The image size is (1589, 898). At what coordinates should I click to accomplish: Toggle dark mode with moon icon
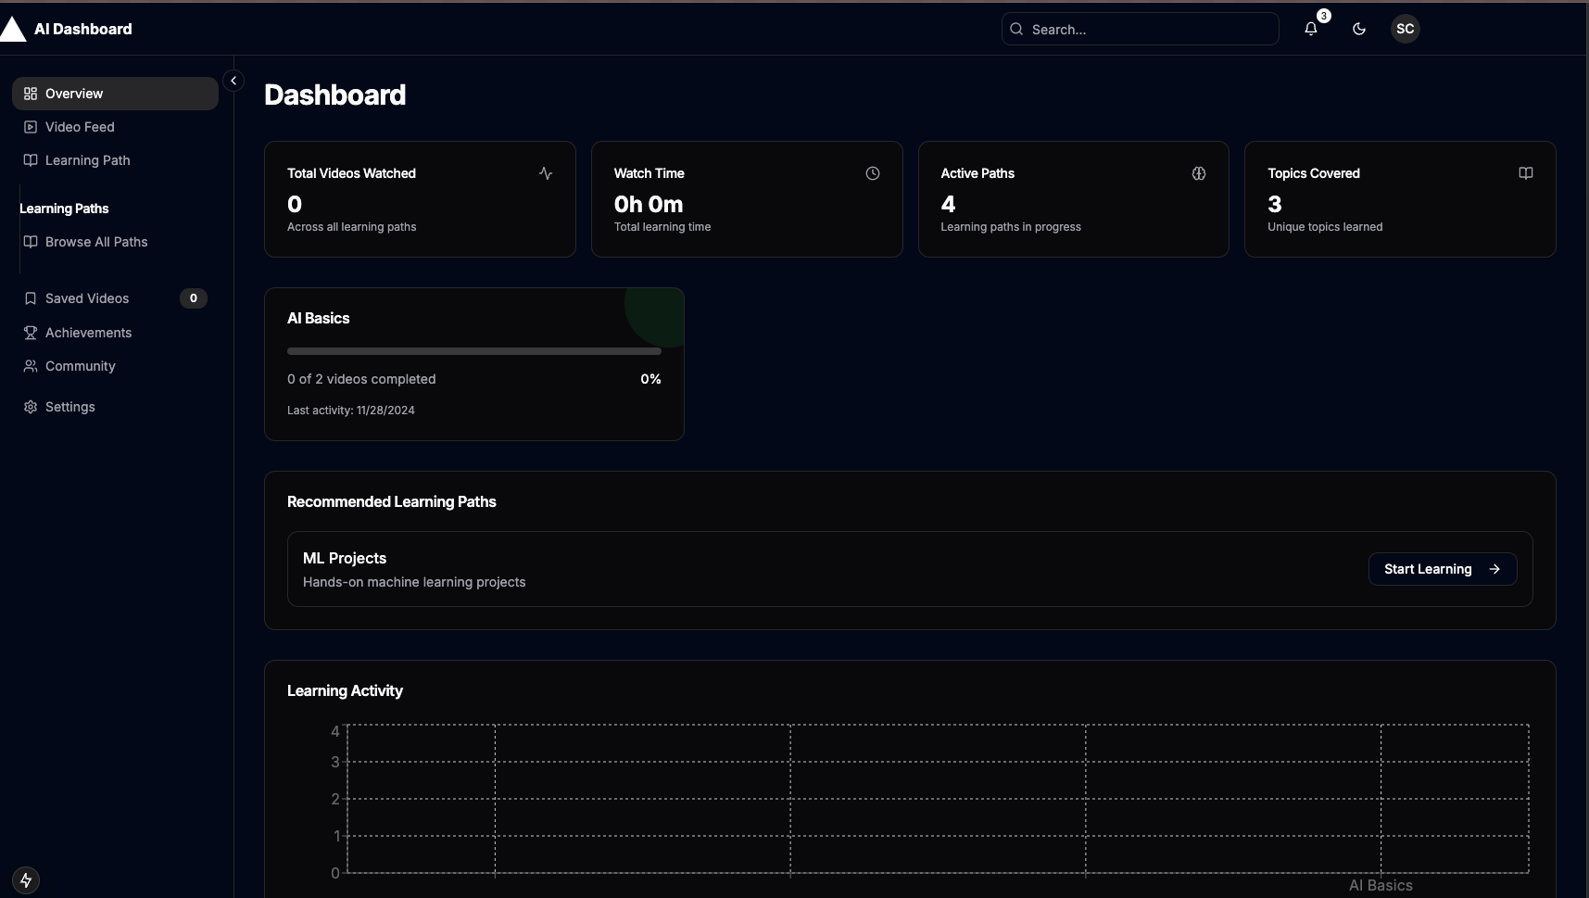point(1359,29)
